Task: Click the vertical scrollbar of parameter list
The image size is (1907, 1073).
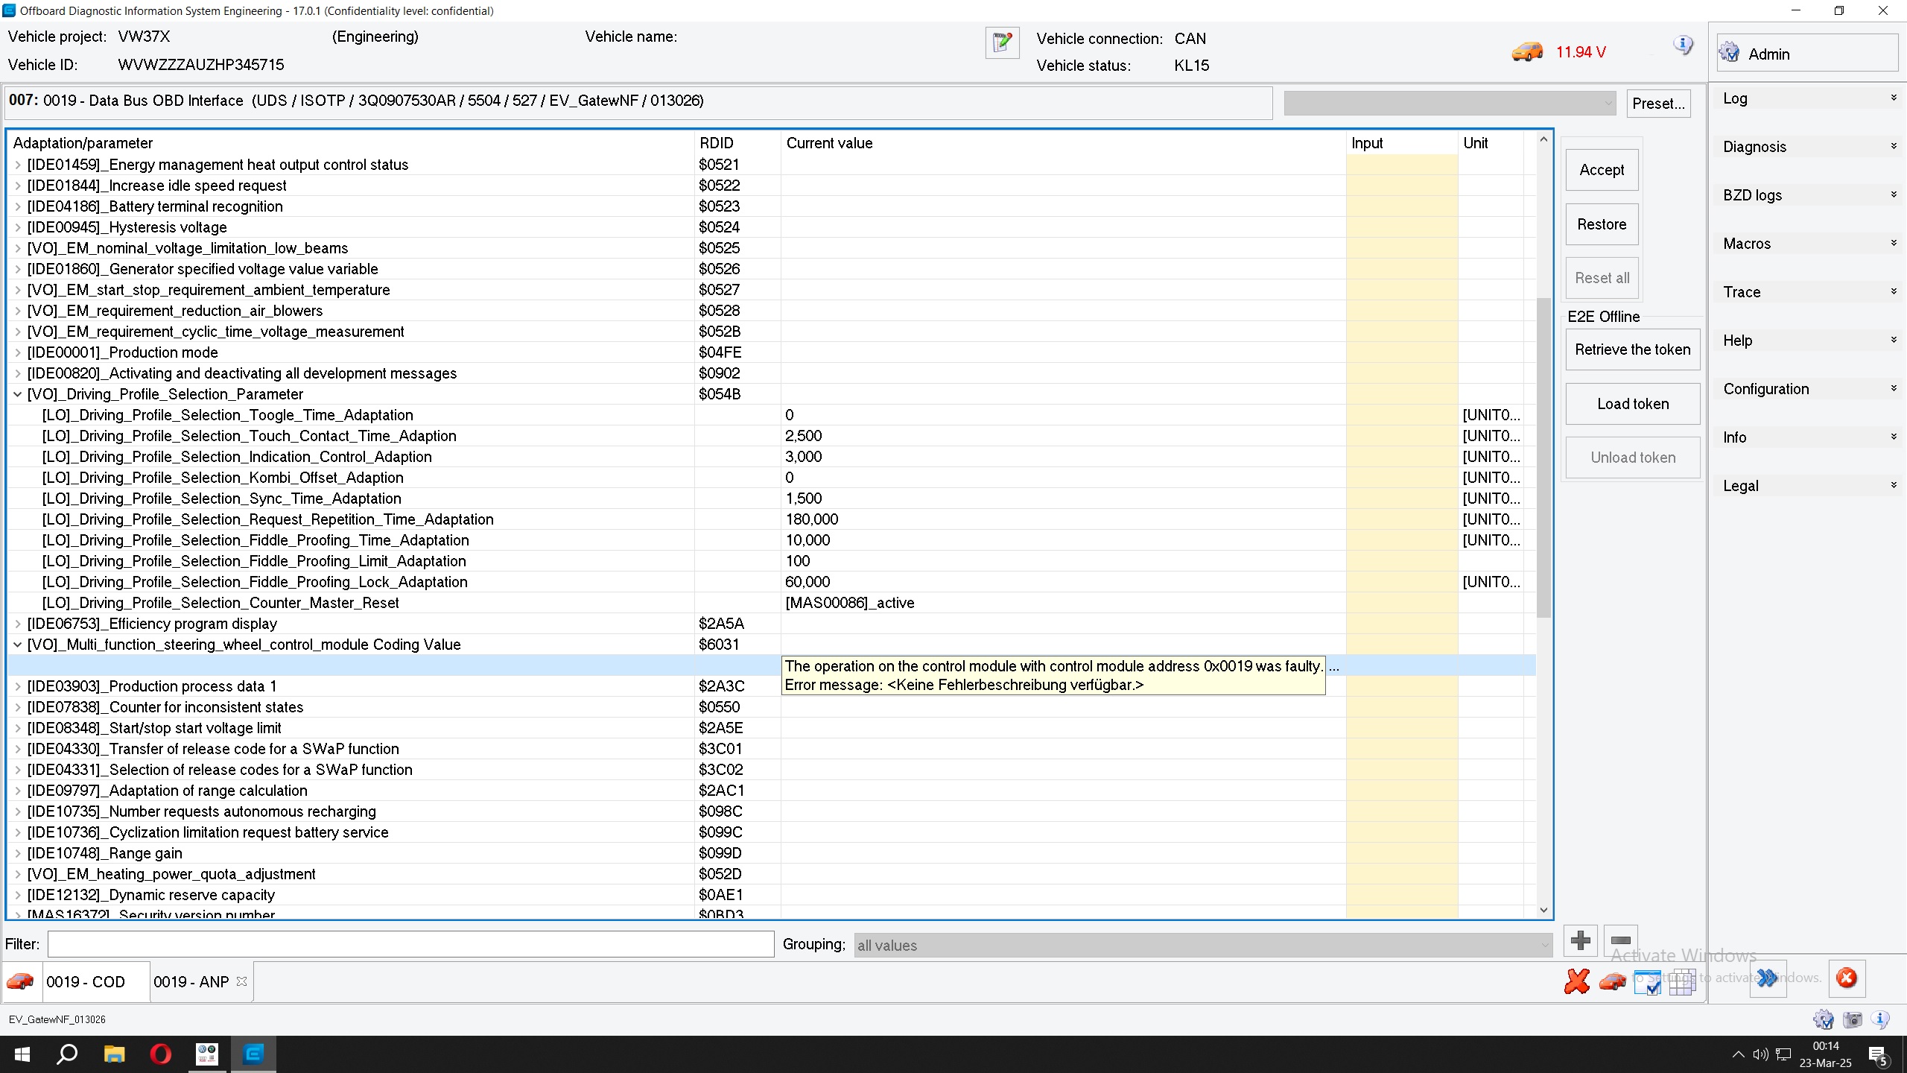Action: click(x=1543, y=458)
